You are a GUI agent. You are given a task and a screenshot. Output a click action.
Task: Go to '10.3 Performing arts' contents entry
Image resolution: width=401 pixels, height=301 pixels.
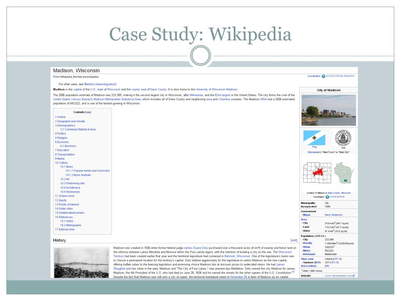coord(72,183)
